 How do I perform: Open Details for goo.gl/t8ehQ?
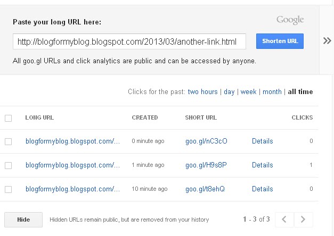(262, 189)
